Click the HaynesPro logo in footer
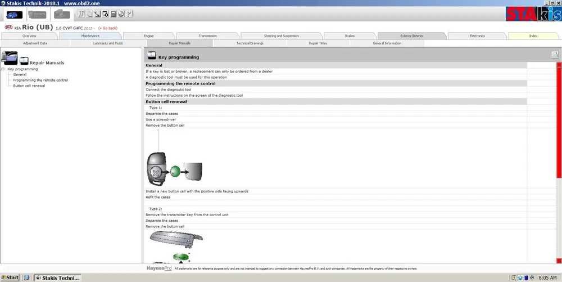Screen dimensions: 562x282 coord(159,268)
